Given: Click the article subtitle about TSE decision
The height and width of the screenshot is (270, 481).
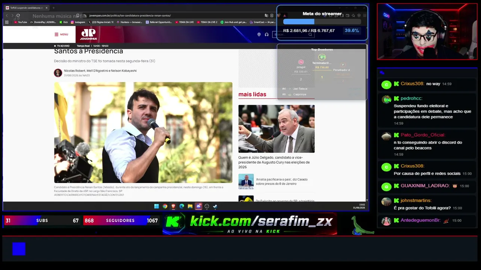Looking at the screenshot, I should 104,61.
